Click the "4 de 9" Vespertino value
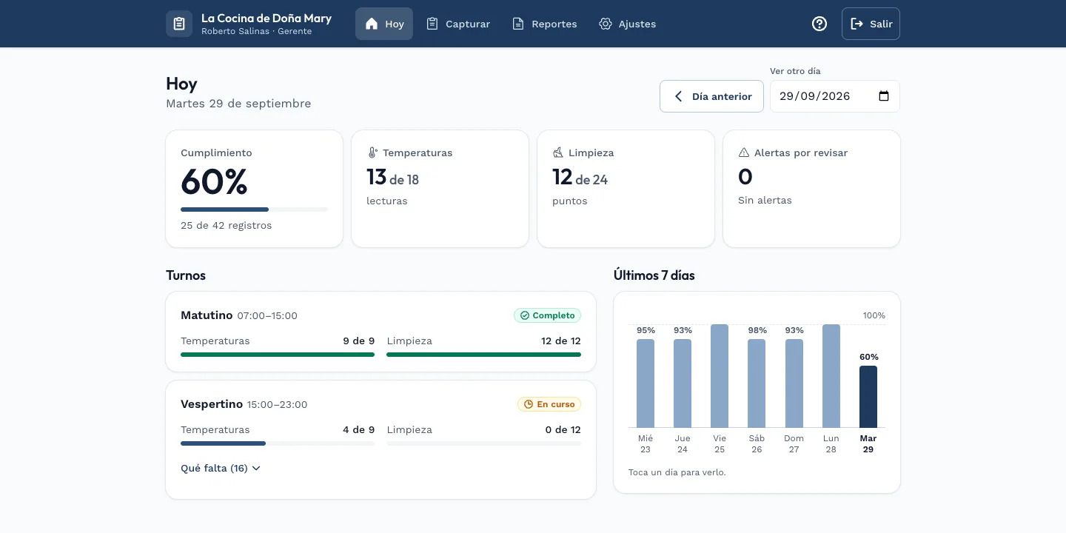The image size is (1066, 533). (359, 429)
